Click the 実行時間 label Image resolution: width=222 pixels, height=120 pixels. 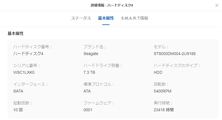163,103
